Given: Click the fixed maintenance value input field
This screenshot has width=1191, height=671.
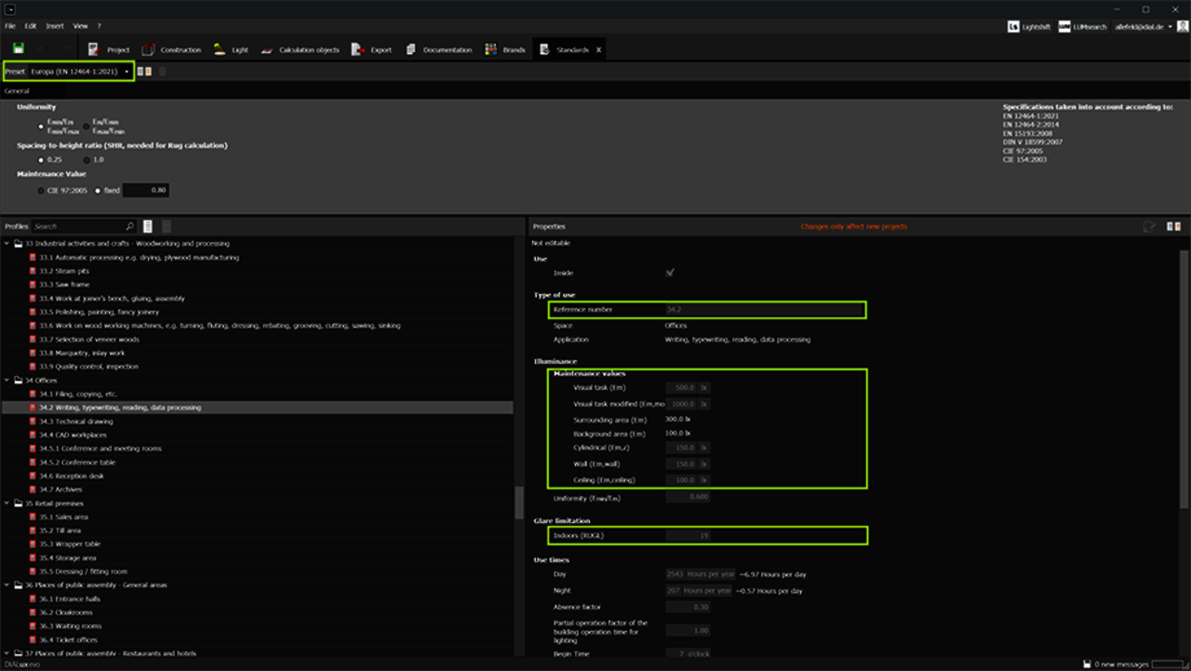Looking at the screenshot, I should pos(146,191).
